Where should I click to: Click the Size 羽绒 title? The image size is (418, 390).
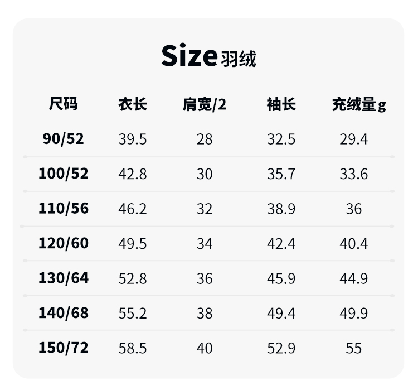(208, 56)
